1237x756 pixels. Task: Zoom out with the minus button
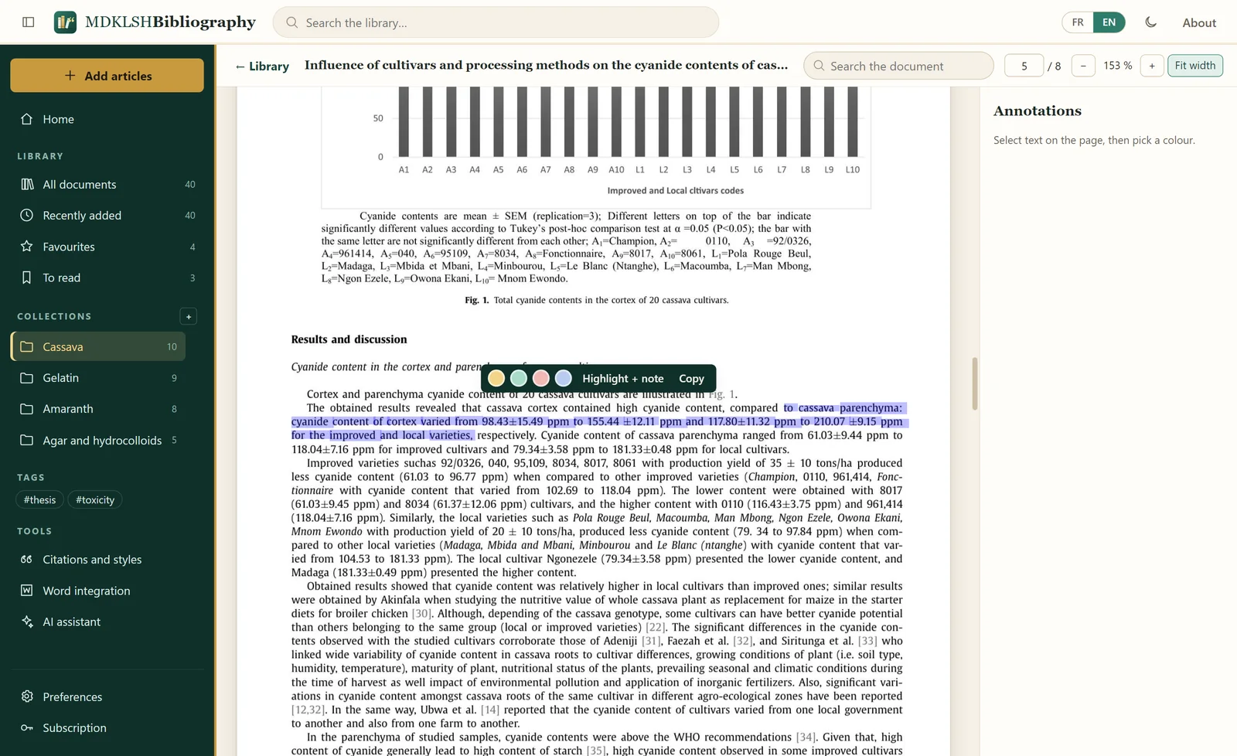pyautogui.click(x=1083, y=66)
